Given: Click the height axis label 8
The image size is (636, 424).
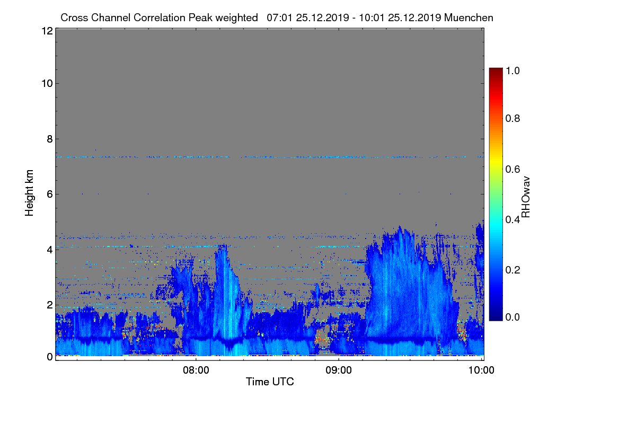Looking at the screenshot, I should (x=49, y=139).
